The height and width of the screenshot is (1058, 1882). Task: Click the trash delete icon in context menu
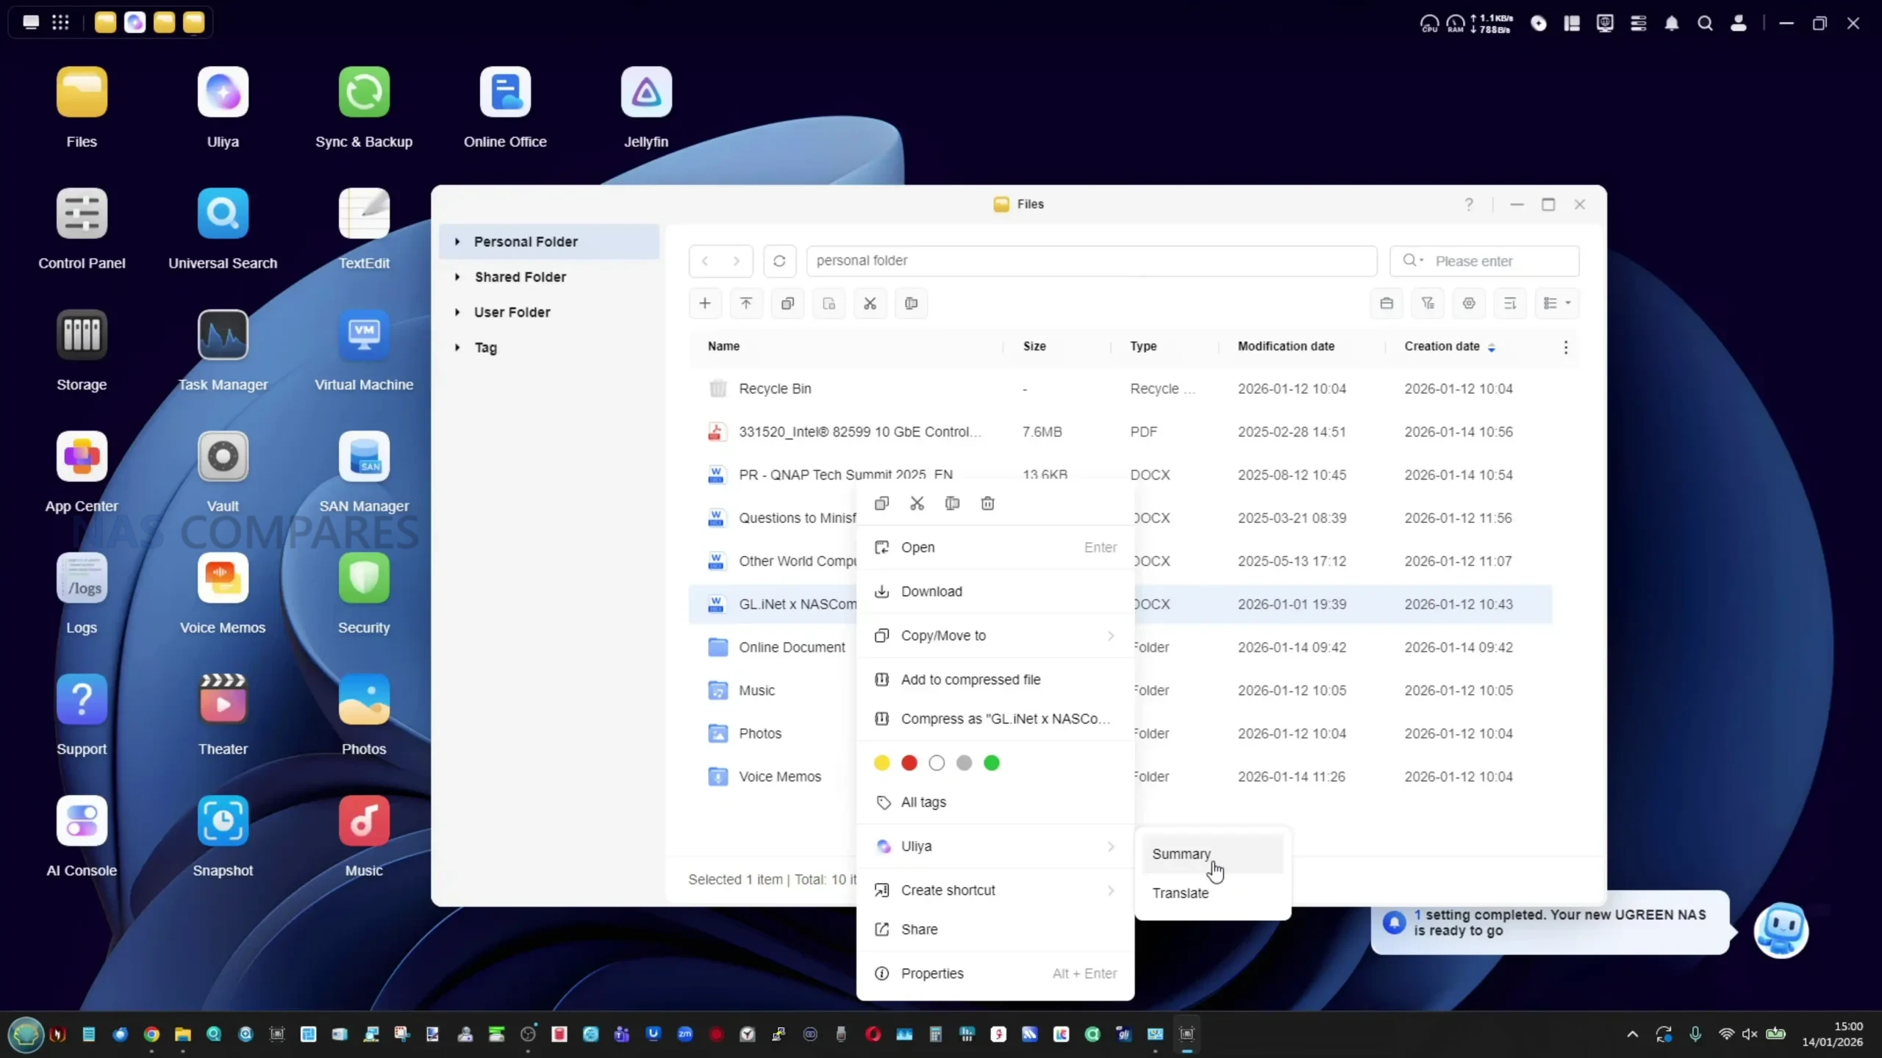pos(987,503)
